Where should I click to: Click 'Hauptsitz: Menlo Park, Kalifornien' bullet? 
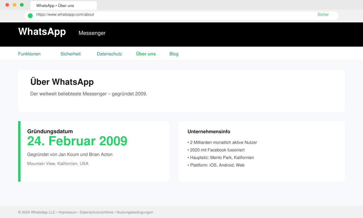221,157
